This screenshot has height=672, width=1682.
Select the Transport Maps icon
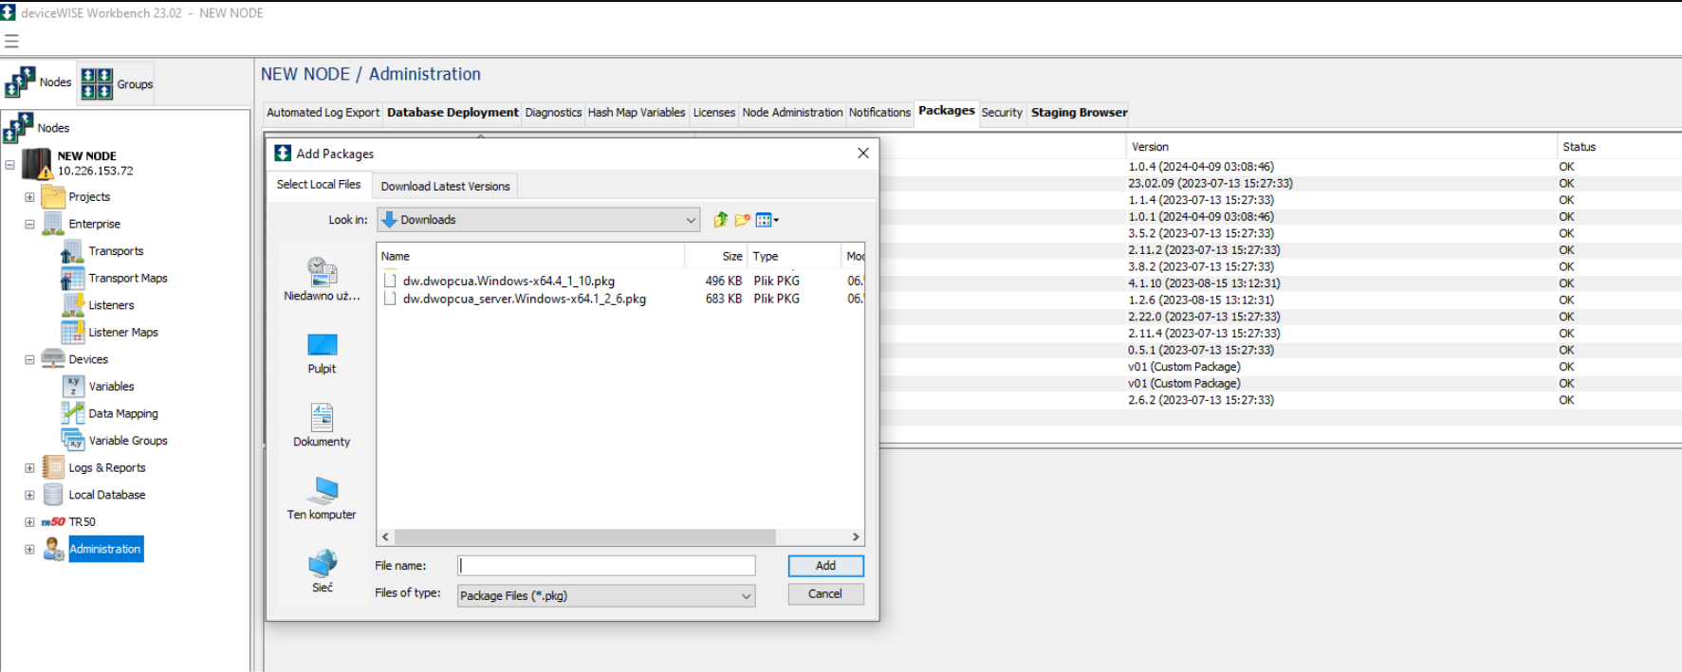click(x=72, y=279)
